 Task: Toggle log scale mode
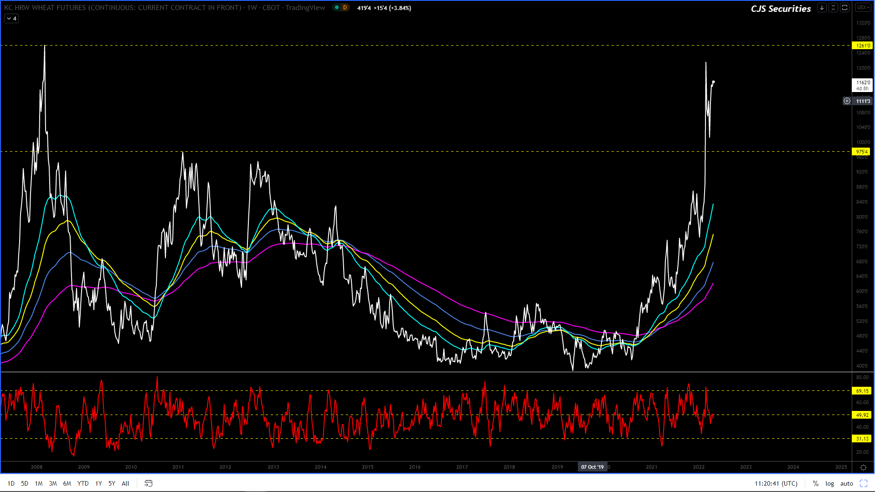829,483
